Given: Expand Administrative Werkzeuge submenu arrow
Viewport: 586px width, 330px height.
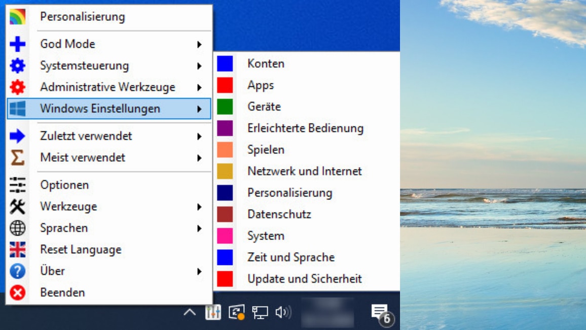Looking at the screenshot, I should pos(199,87).
